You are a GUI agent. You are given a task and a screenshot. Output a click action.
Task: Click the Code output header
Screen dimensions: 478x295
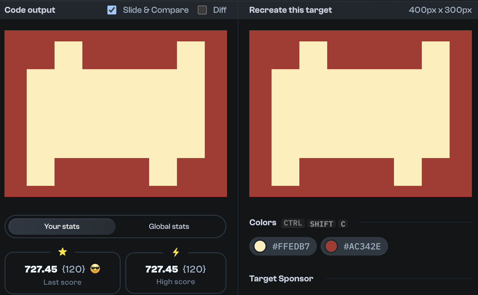pos(30,10)
